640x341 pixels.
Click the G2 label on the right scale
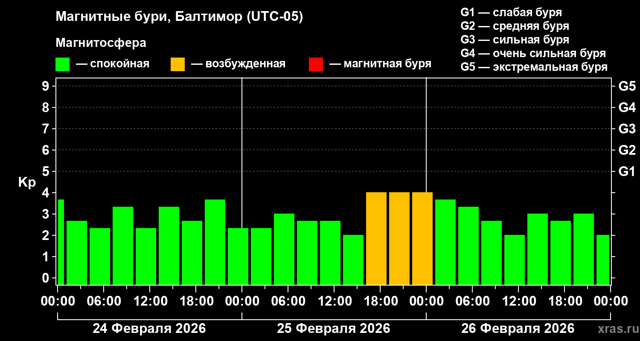click(627, 150)
